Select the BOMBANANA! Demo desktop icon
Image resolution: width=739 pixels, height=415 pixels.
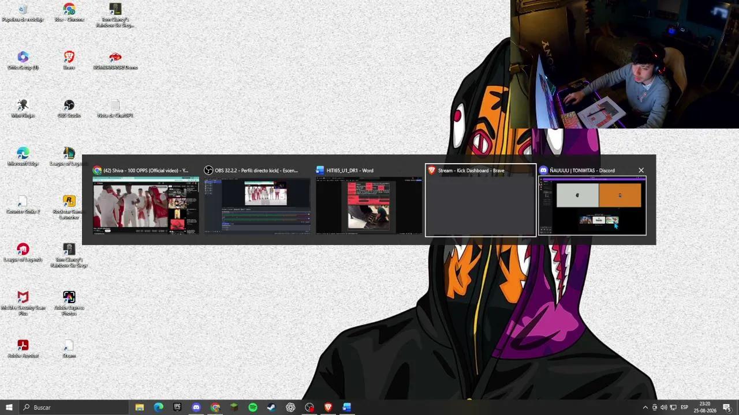(115, 61)
